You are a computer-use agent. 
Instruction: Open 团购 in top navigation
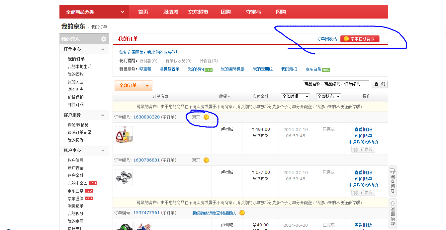[x=226, y=12]
